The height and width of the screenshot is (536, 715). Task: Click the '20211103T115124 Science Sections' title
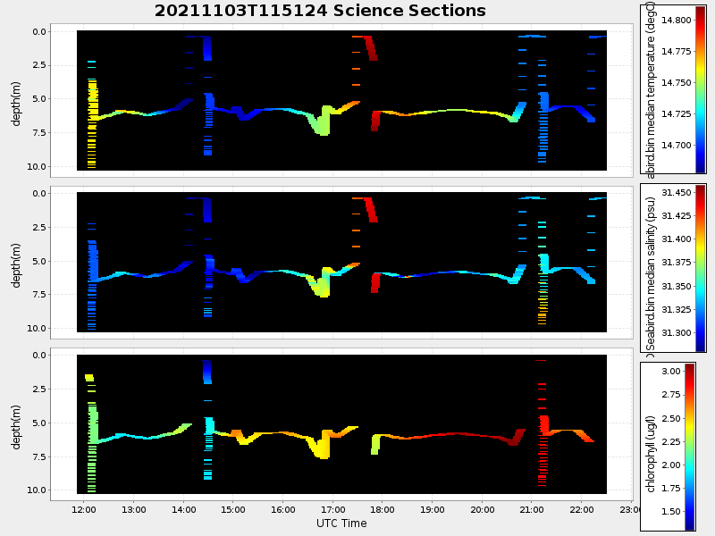(x=320, y=11)
